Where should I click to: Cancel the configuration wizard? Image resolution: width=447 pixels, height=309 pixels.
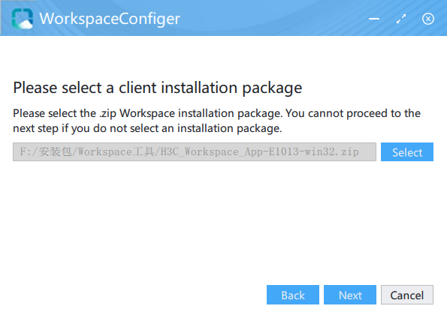406,295
